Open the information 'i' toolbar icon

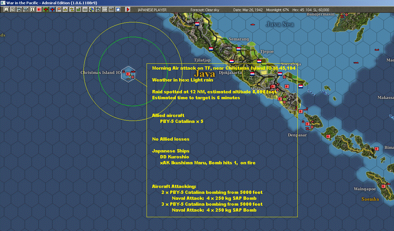click(x=33, y=10)
